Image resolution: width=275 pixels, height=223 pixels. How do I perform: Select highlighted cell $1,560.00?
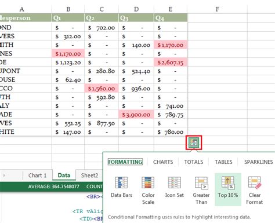click(x=102, y=89)
